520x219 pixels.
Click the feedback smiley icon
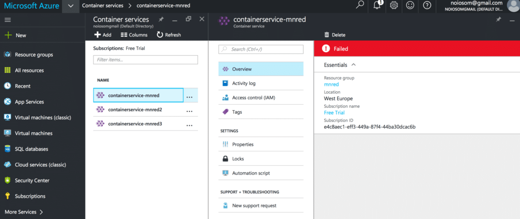click(410, 6)
